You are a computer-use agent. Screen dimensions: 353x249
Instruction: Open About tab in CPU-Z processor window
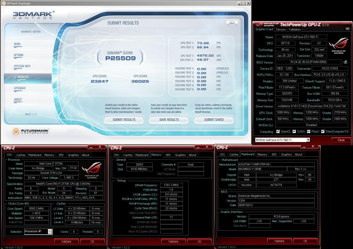(x=86, y=155)
